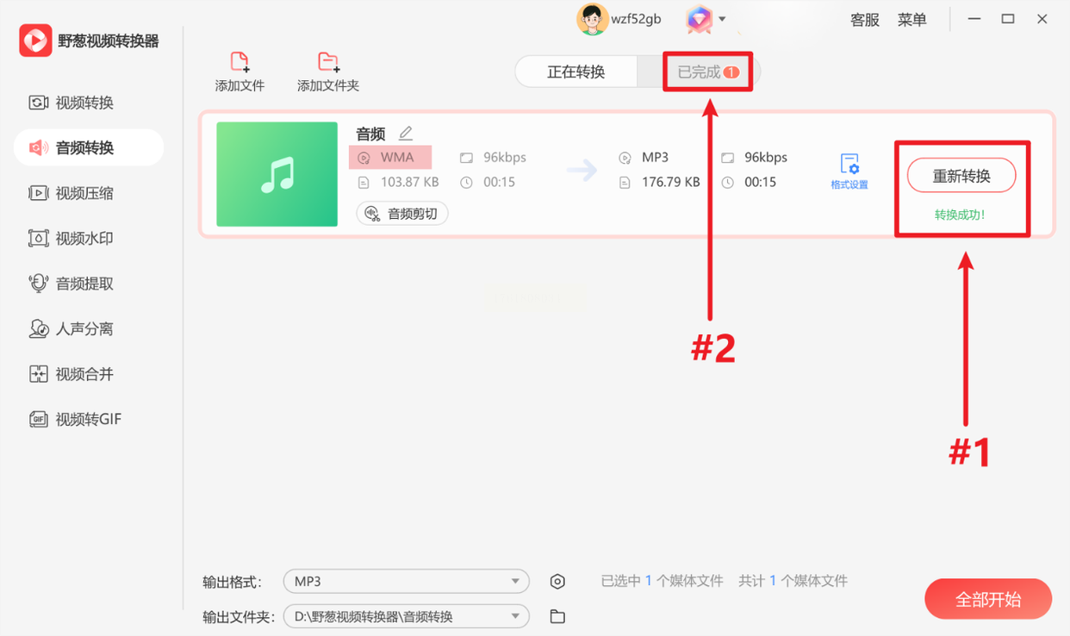This screenshot has width=1070, height=636.
Task: Click the 103.87 KB source size
Action: 410,182
